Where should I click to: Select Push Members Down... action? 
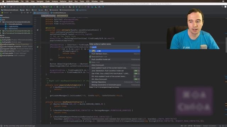click(x=115, y=54)
